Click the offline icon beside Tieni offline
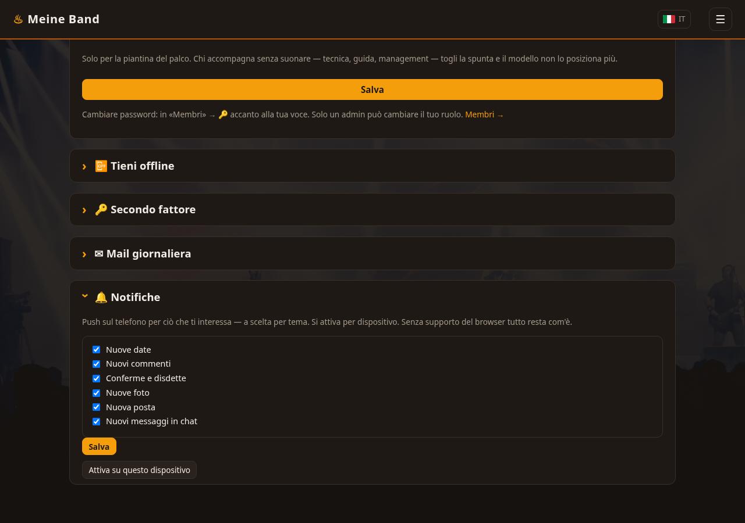The height and width of the screenshot is (523, 745). [x=101, y=166]
